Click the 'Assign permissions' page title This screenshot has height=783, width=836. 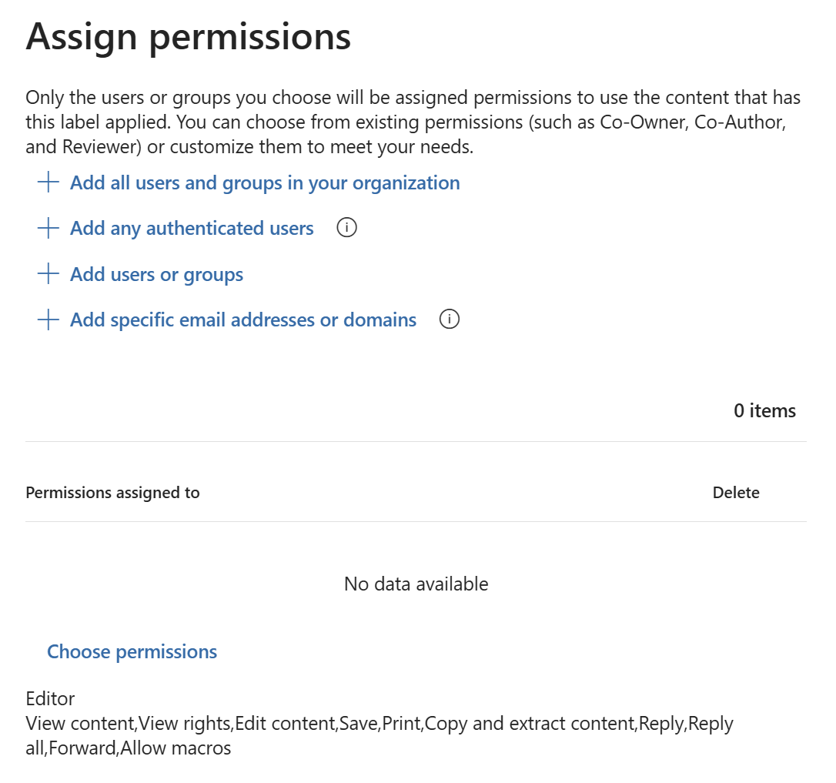point(188,35)
